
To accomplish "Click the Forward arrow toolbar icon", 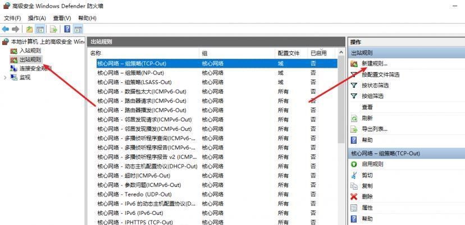I will coord(15,29).
